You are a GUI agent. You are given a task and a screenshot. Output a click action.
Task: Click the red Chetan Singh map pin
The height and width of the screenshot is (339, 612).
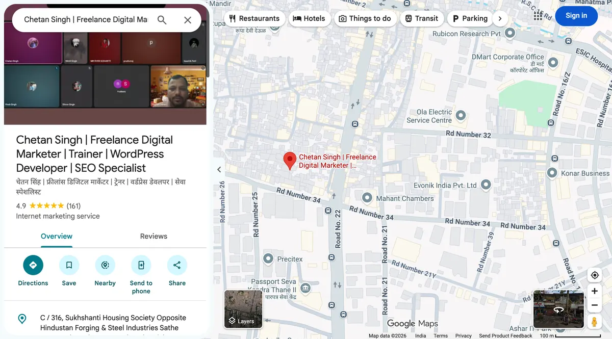pyautogui.click(x=290, y=161)
